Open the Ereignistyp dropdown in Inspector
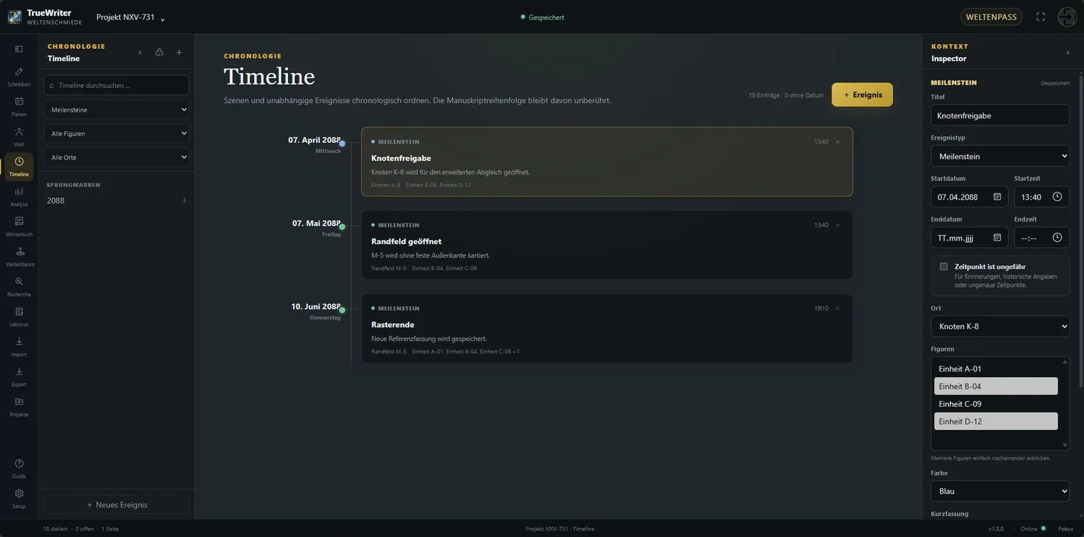Screen dimensions: 1084x537 click(1000, 156)
